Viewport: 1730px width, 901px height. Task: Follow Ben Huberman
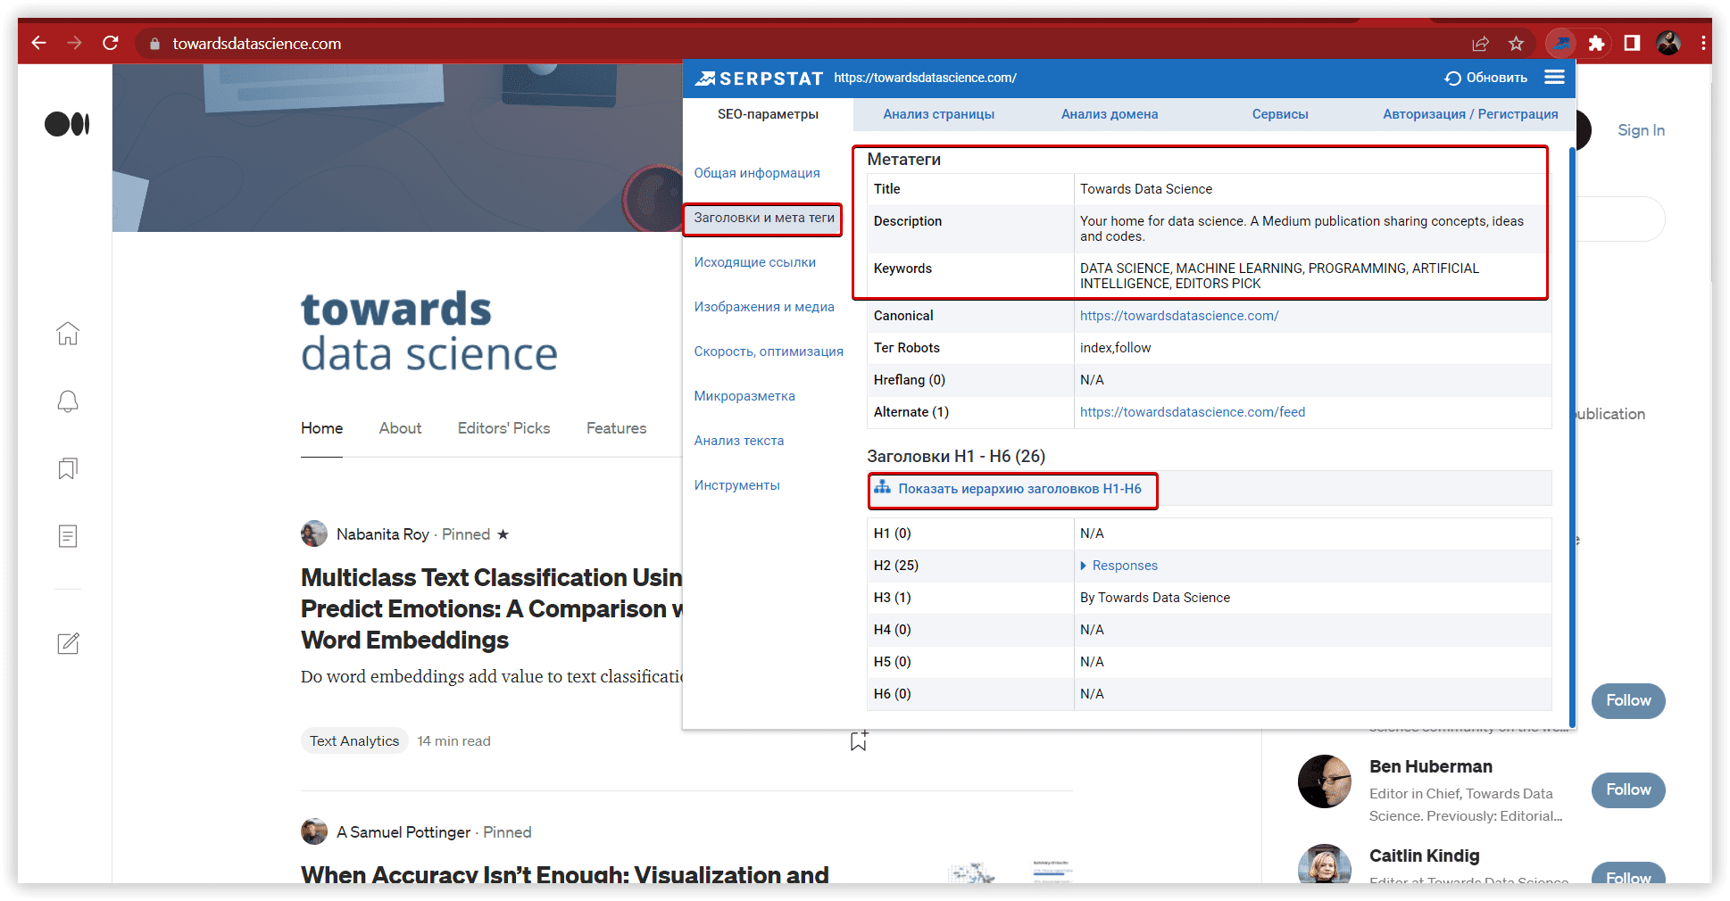(x=1627, y=789)
